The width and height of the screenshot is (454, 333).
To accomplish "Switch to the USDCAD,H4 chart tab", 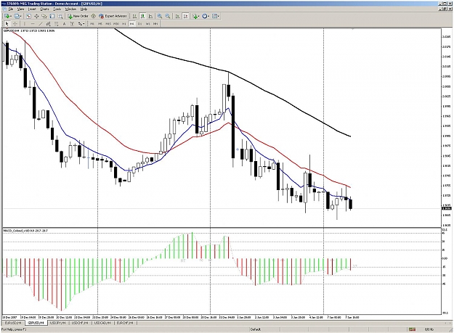I will click(102, 323).
